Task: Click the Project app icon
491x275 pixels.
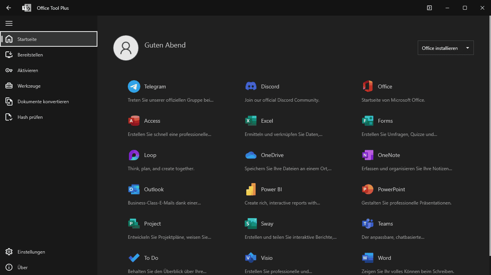Action: pos(134,224)
